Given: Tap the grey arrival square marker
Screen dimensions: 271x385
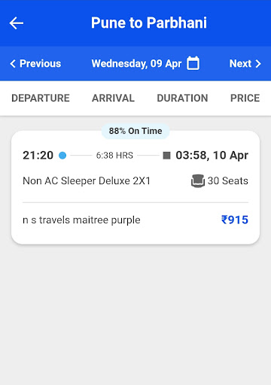Looking at the screenshot, I should click(166, 156).
